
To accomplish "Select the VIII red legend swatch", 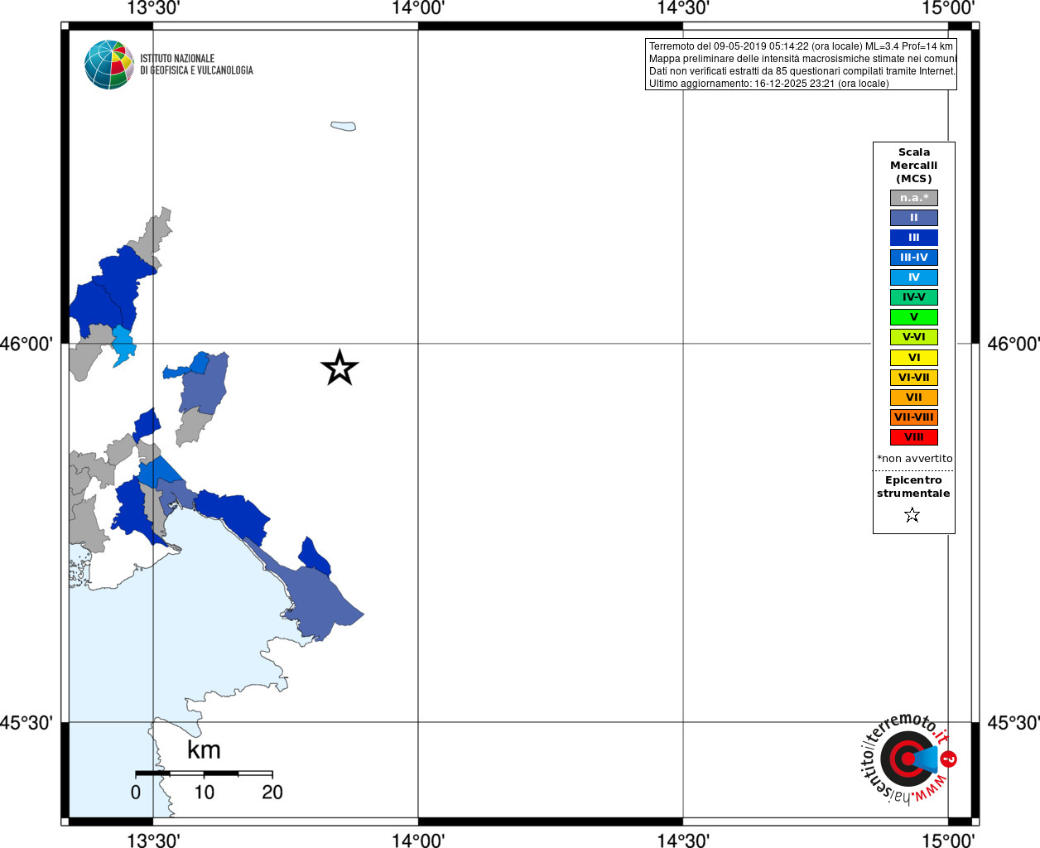I will click(x=914, y=437).
